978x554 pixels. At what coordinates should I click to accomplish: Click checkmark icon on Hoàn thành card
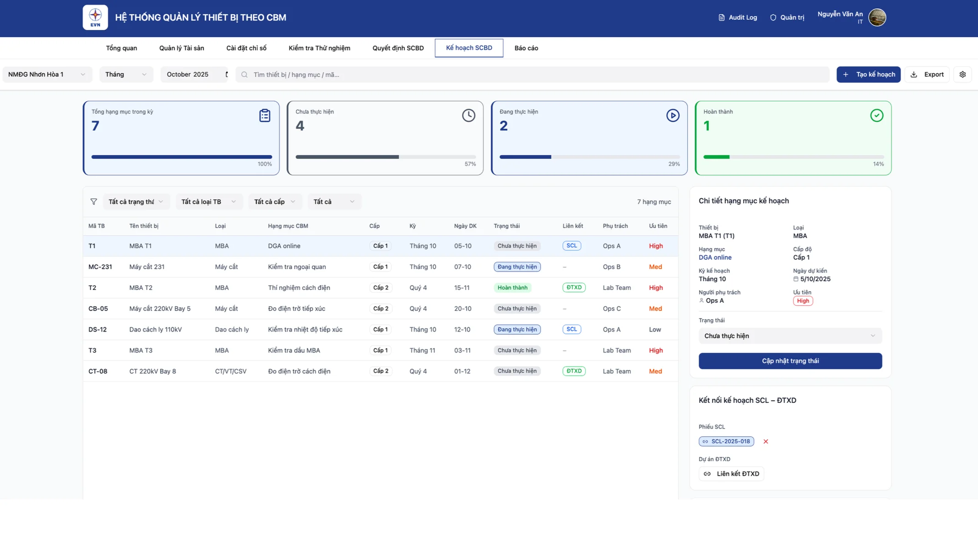pos(877,115)
